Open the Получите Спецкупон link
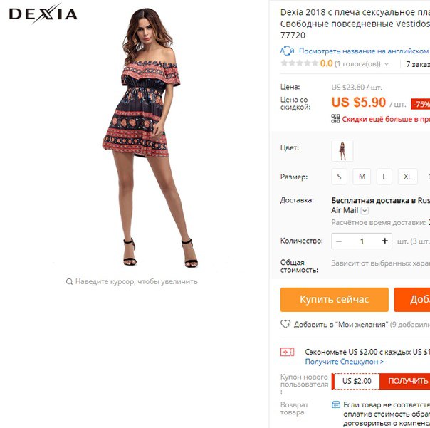Image resolution: width=430 pixels, height=428 pixels. (x=344, y=362)
